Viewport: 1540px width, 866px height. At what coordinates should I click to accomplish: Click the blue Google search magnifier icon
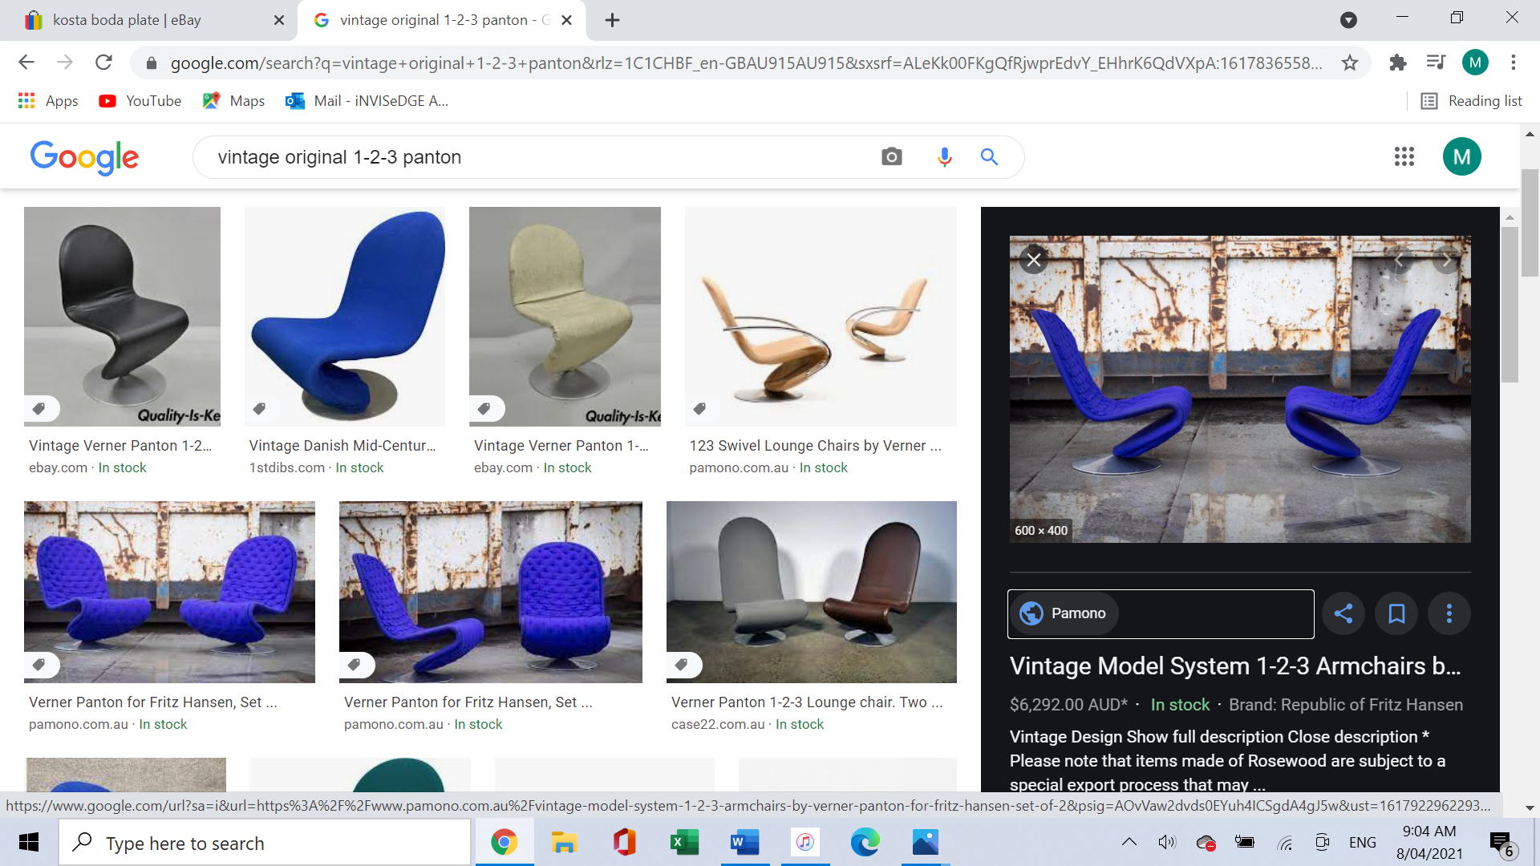coord(989,157)
